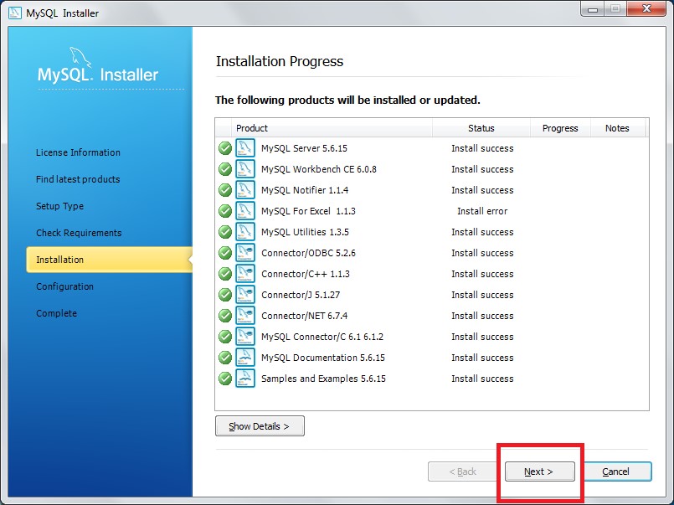
Task: Go to the Check Requirements step
Action: click(x=79, y=233)
